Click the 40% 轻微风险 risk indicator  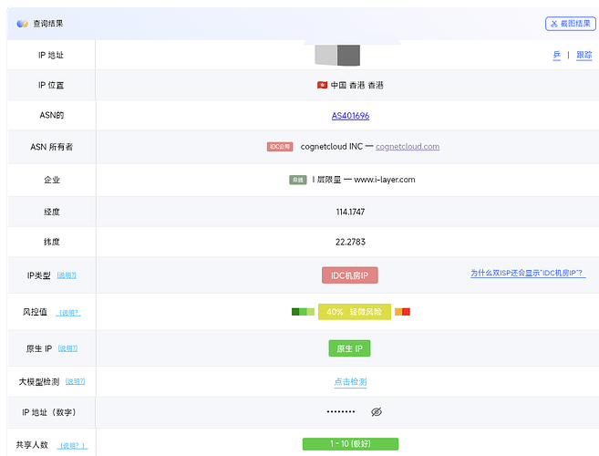[x=354, y=312]
